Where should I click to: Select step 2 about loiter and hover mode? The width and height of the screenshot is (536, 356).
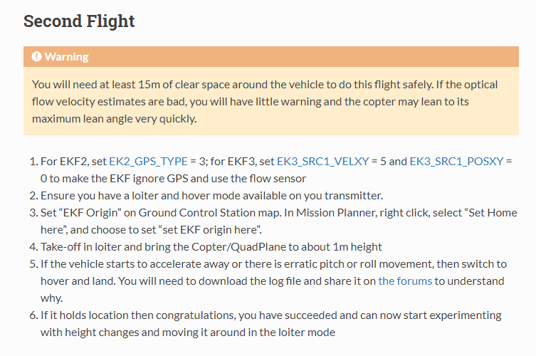point(211,196)
